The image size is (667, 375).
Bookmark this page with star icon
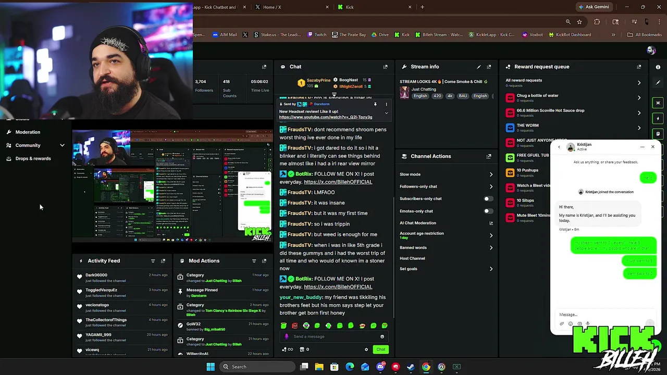[x=579, y=22]
